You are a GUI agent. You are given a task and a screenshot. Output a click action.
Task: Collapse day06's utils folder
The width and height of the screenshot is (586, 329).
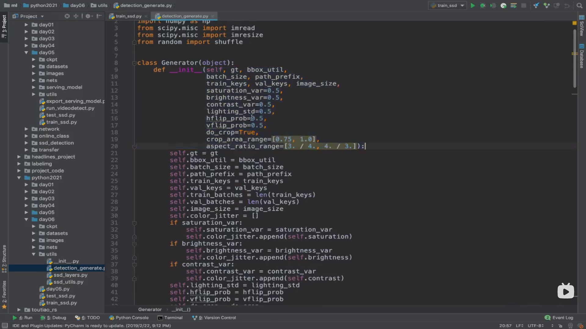point(34,254)
